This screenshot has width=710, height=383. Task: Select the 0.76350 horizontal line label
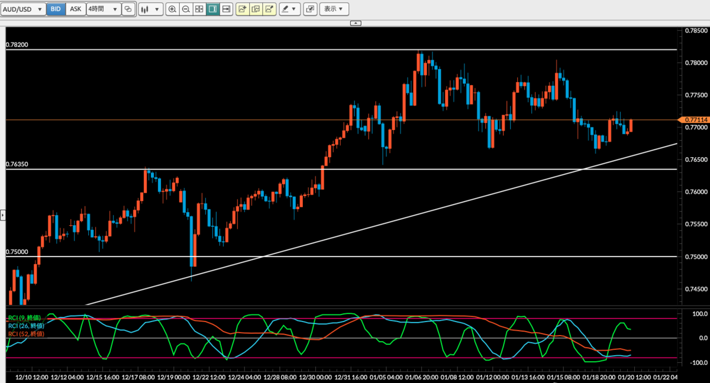pyautogui.click(x=17, y=164)
